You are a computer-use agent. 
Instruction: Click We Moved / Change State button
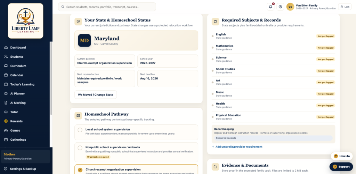point(96,94)
